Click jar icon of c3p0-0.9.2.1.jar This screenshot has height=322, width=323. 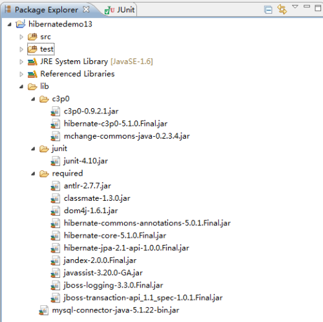tap(56, 111)
